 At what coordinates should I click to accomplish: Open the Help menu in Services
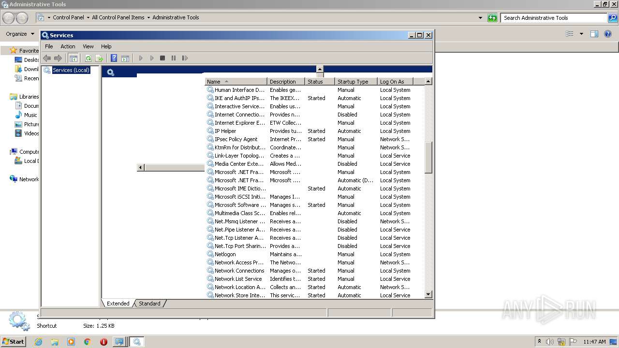106,46
